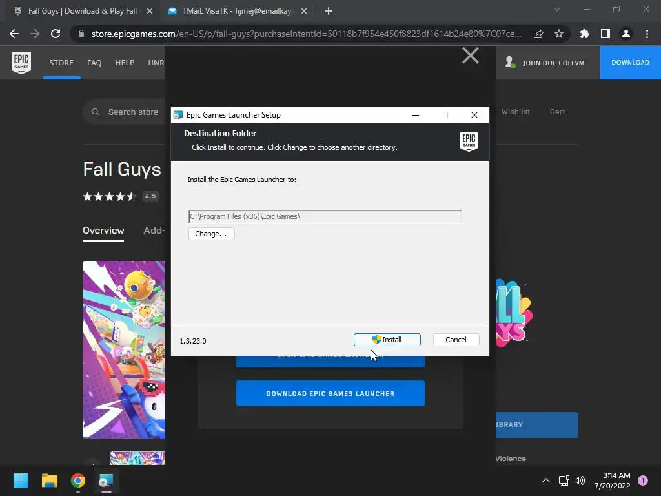Reload the page
This screenshot has height=496, width=661.
(x=56, y=34)
